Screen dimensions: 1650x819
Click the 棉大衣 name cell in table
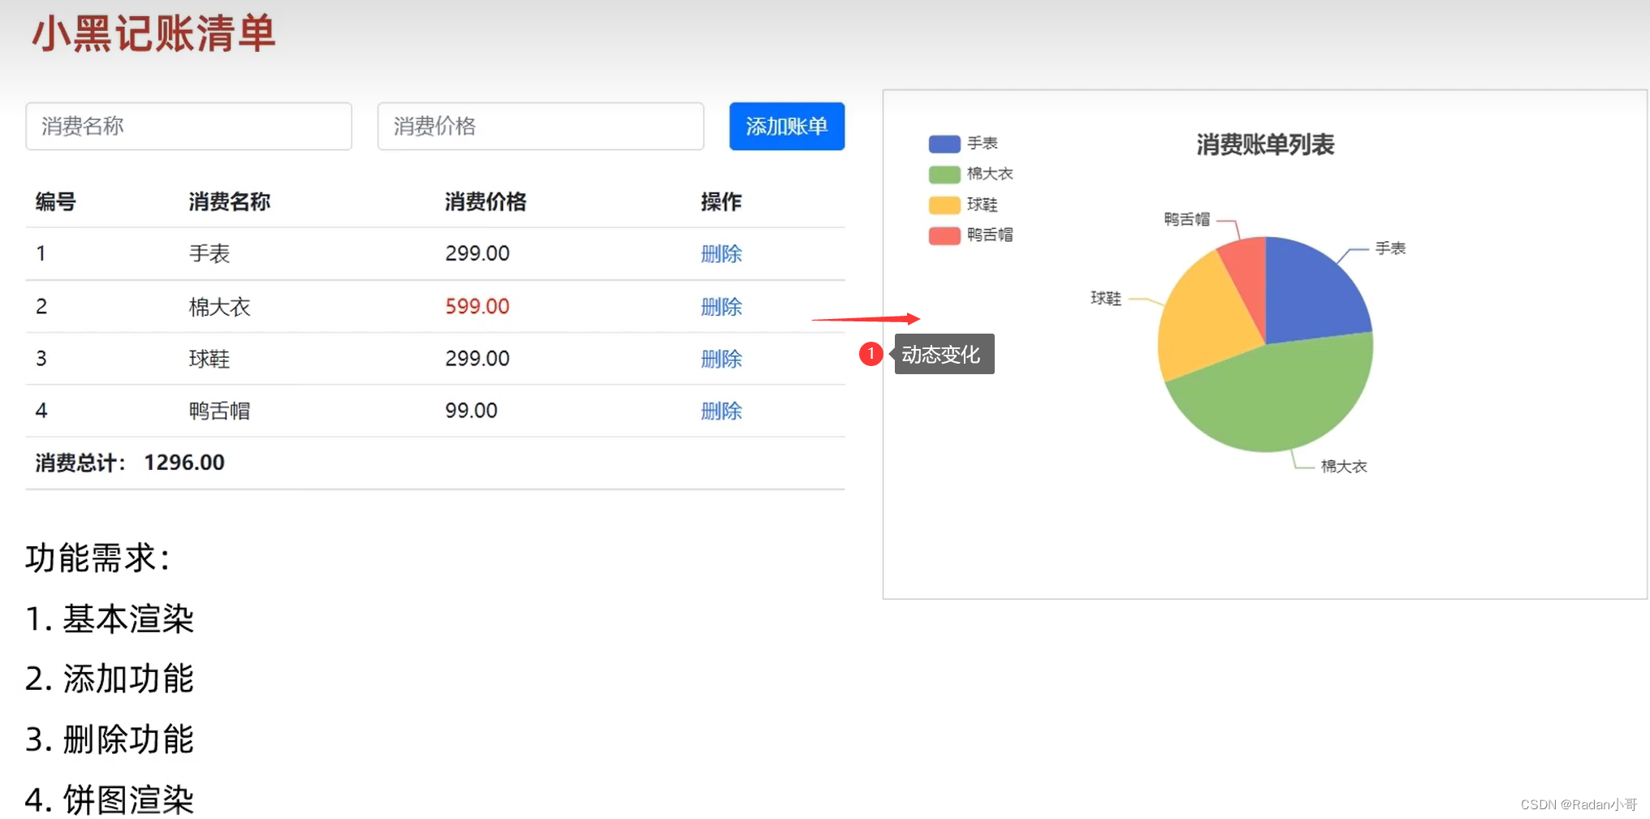(x=219, y=307)
